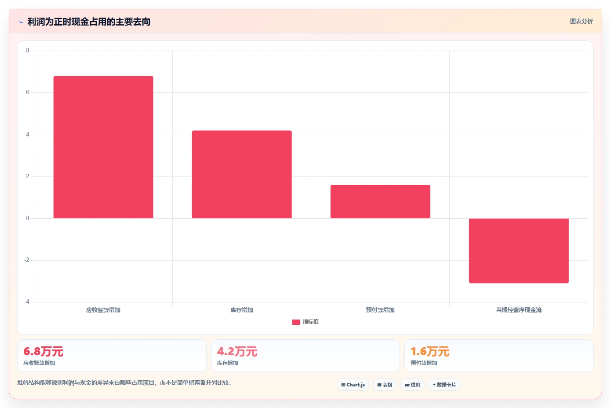Screen dimensions: 611x408
Task: Click the 指标值 legend label
Action: click(311, 322)
